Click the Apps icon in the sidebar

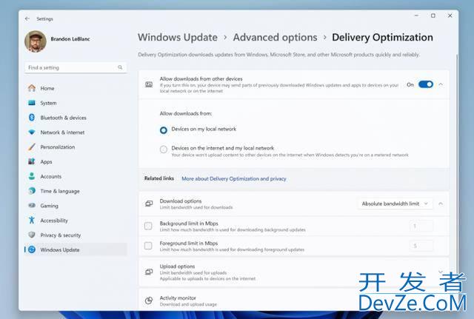32,161
